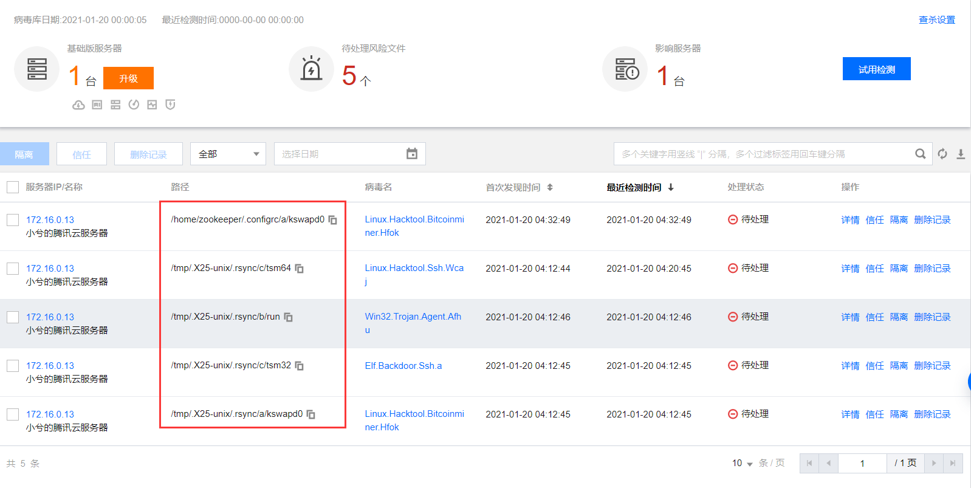Copy the tsm32 file path
The height and width of the screenshot is (488, 971).
300,366
